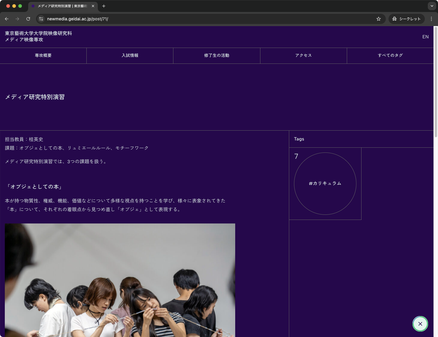Viewport: 438px width, 337px height.
Task: Select the #カリキュラム tag circle
Action: (325, 183)
